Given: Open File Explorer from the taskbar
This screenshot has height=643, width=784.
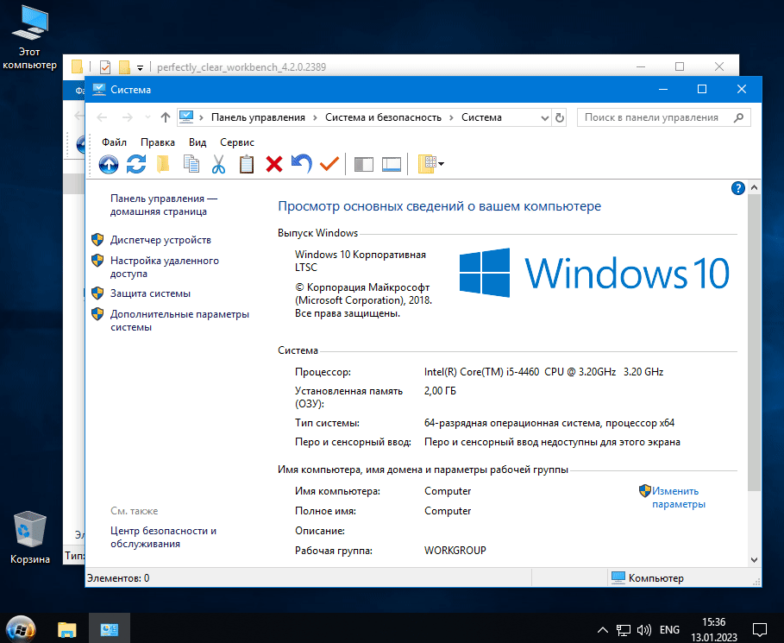Looking at the screenshot, I should pos(67,629).
